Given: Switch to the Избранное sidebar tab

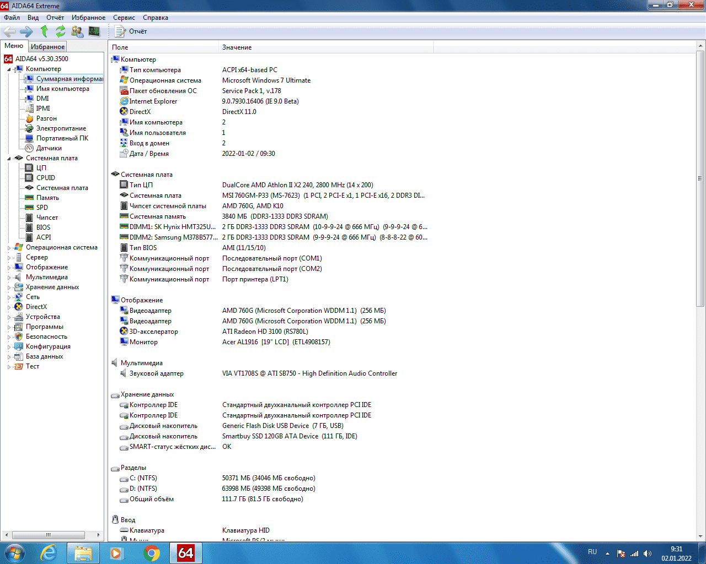Looking at the screenshot, I should click(x=47, y=47).
